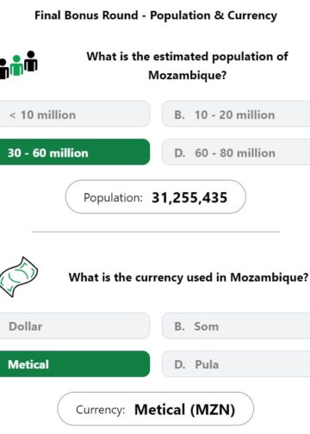Choose answer D. 60 - 80 million
Screen dimensions: 310x434
click(x=236, y=152)
